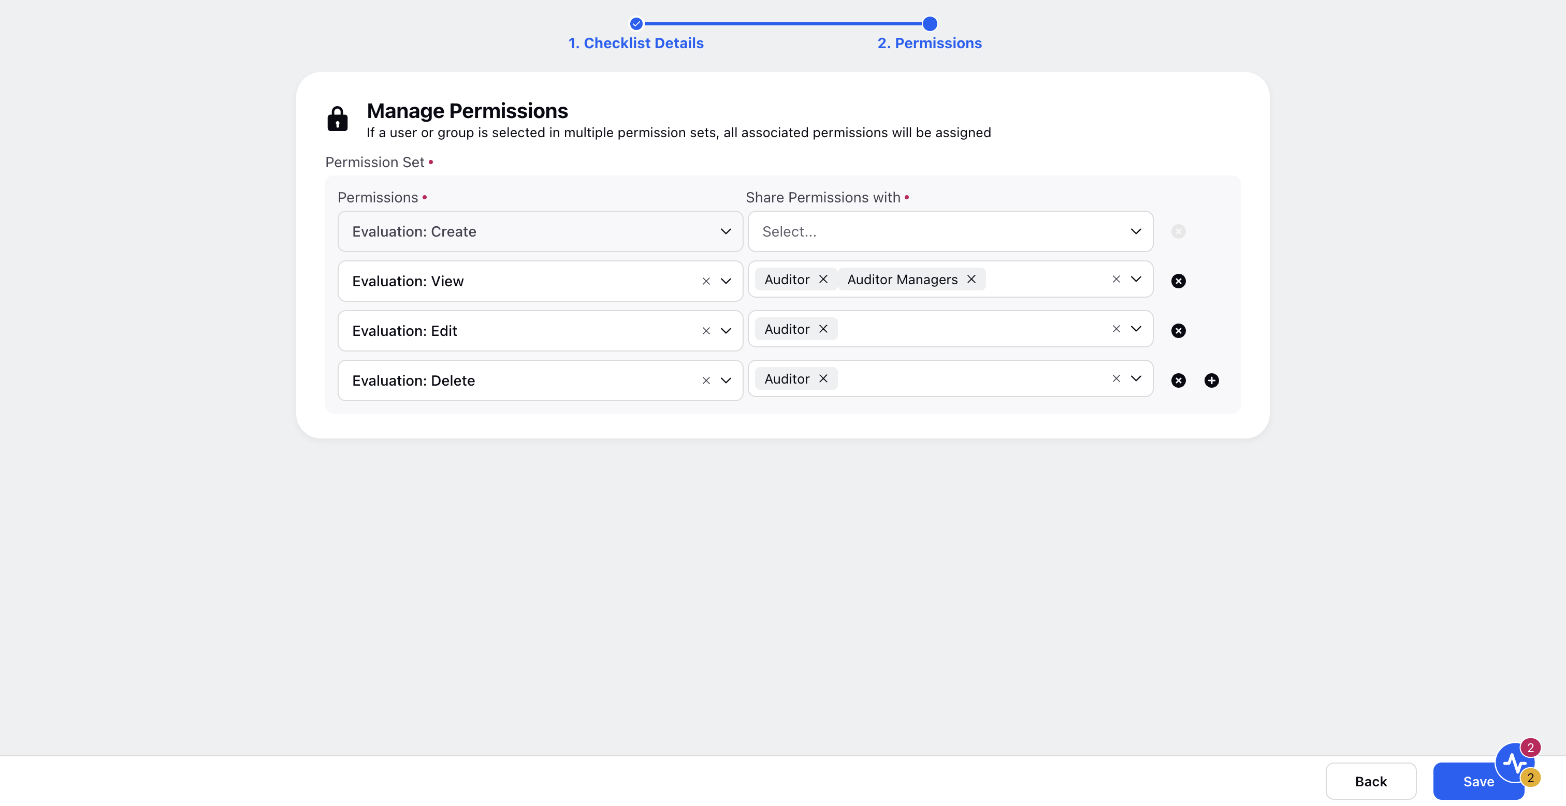The height and width of the screenshot is (806, 1566).
Task: Open the Select... share permissions dropdown
Action: (950, 231)
